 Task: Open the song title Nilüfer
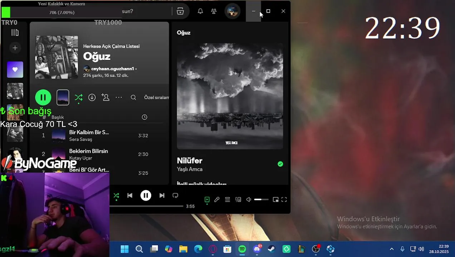(x=190, y=161)
